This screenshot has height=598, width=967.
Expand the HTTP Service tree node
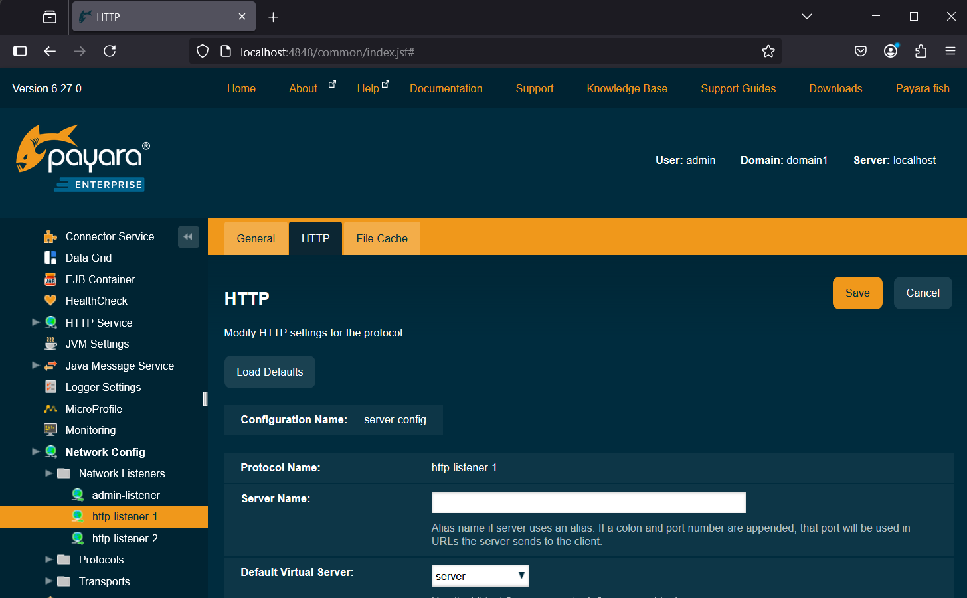click(36, 322)
